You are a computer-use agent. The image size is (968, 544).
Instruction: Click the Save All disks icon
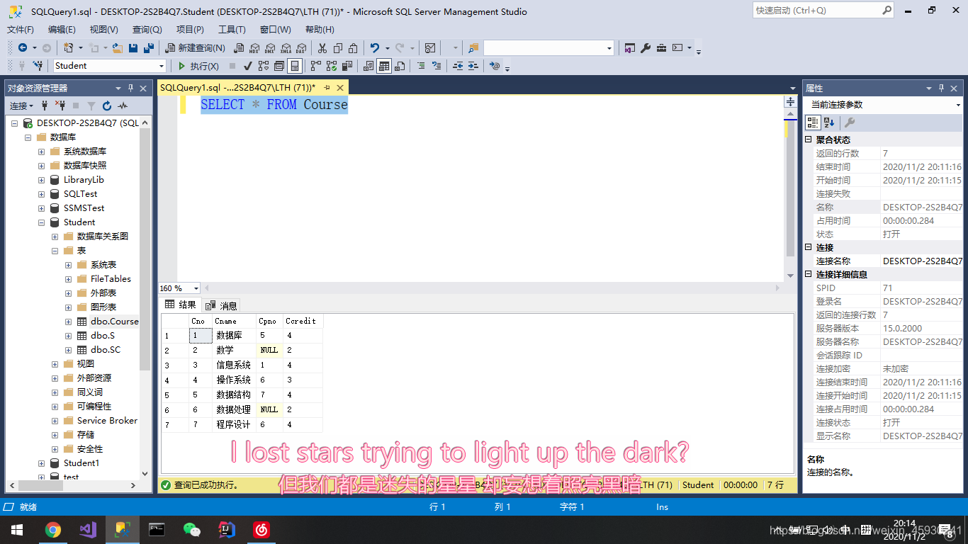(149, 48)
